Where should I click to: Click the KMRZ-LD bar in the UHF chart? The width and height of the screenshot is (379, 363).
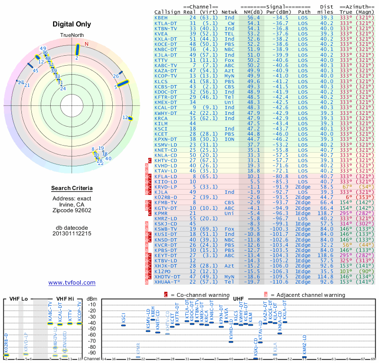[304, 357]
